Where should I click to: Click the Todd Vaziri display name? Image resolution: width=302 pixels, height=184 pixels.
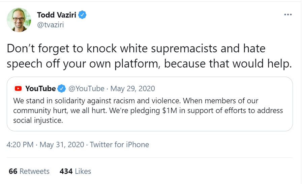tap(56, 15)
